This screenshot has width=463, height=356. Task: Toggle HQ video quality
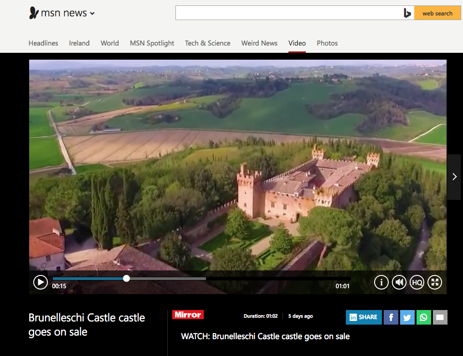click(x=417, y=282)
